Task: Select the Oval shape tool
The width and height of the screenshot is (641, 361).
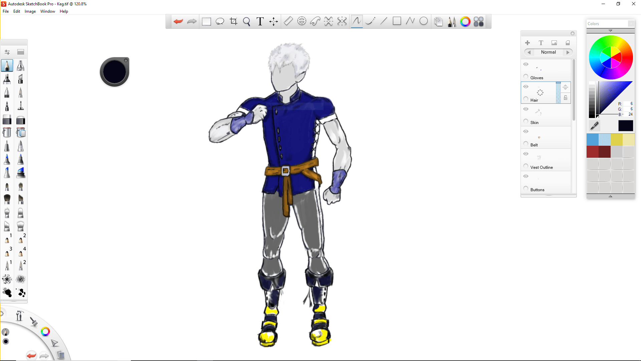Action: pos(424,21)
